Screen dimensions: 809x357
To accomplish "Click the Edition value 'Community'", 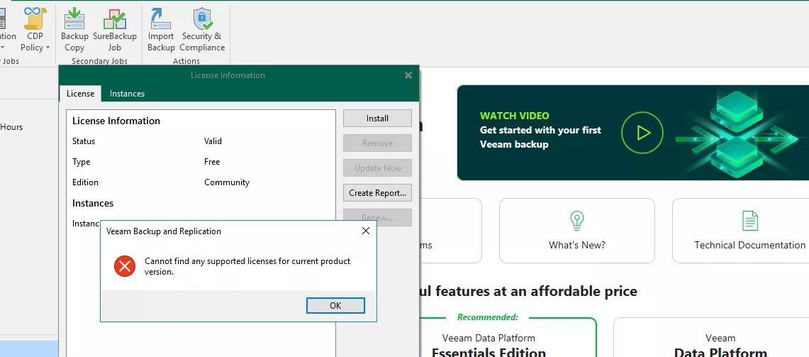I will tap(226, 182).
